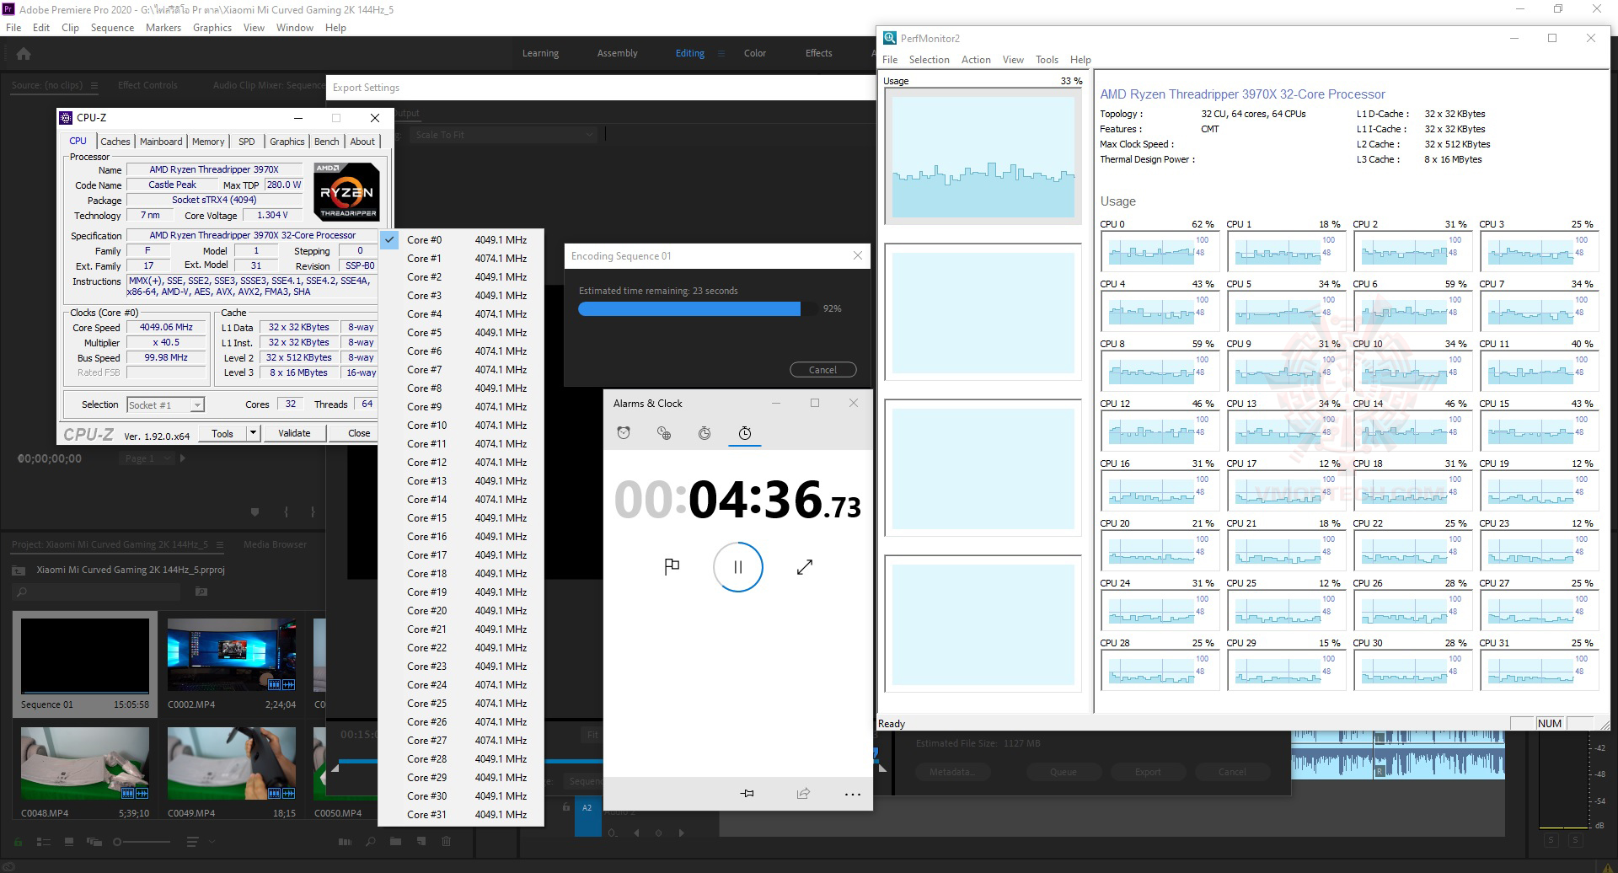Record a lap with the flag icon
The image size is (1618, 873).
[672, 567]
